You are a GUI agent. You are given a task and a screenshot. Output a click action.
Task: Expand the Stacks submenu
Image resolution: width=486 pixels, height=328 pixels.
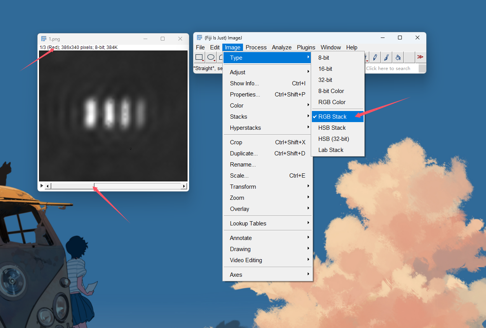(x=268, y=117)
